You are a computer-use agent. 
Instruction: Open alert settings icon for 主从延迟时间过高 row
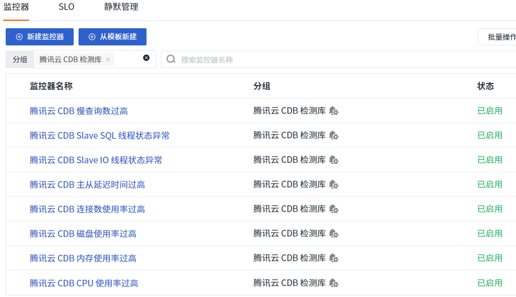coord(334,184)
